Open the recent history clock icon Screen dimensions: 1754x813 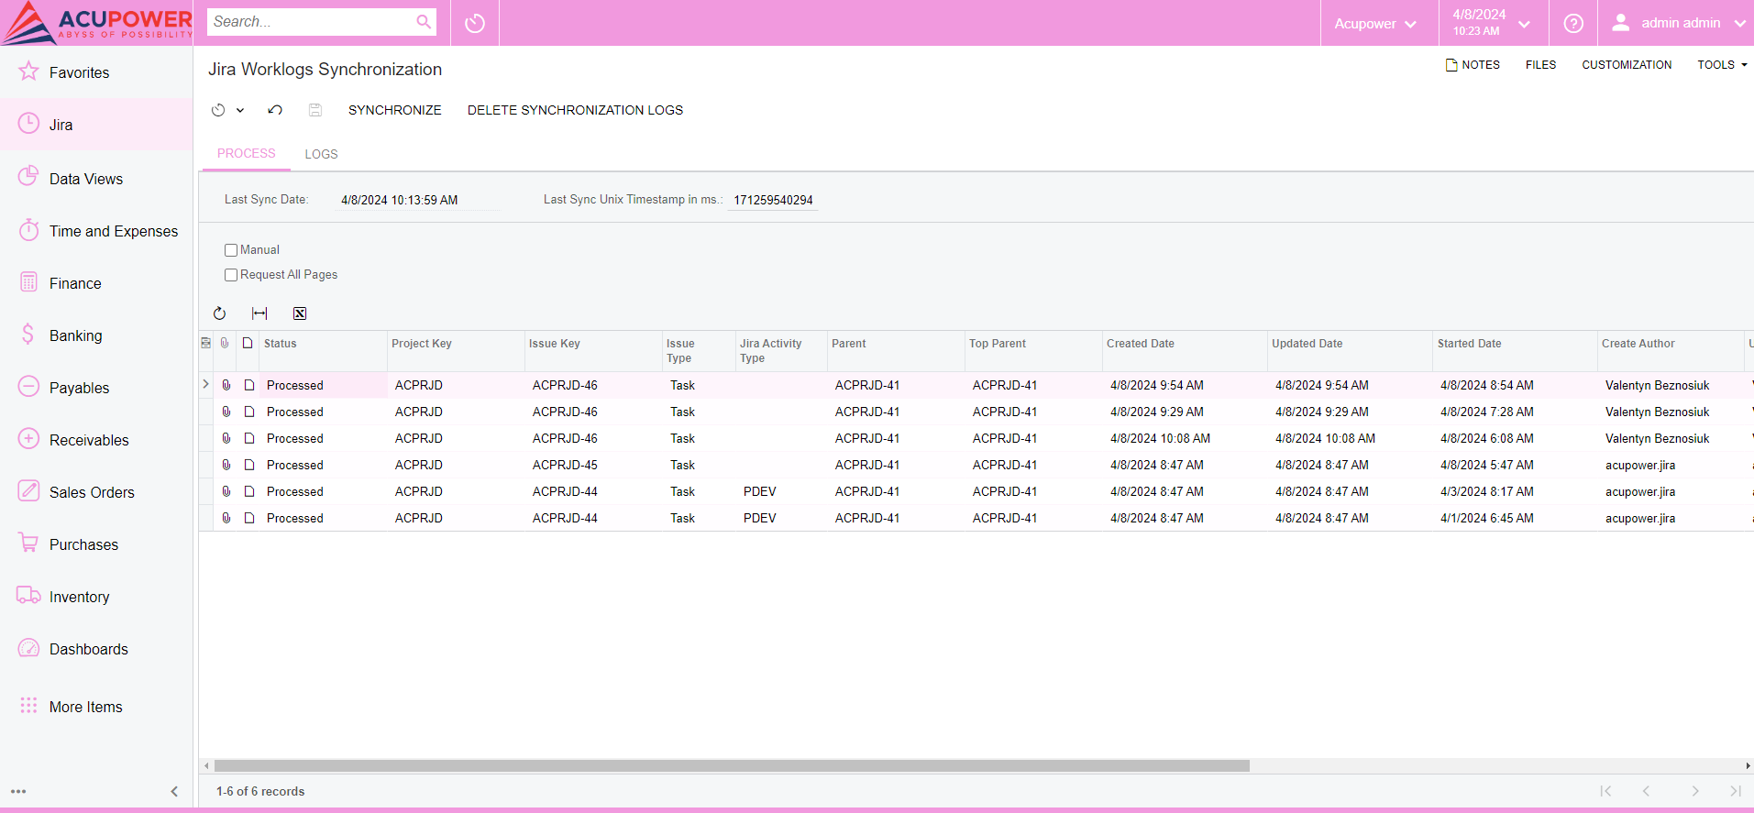pyautogui.click(x=475, y=23)
